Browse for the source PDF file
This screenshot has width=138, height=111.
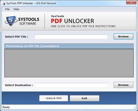click(123, 36)
